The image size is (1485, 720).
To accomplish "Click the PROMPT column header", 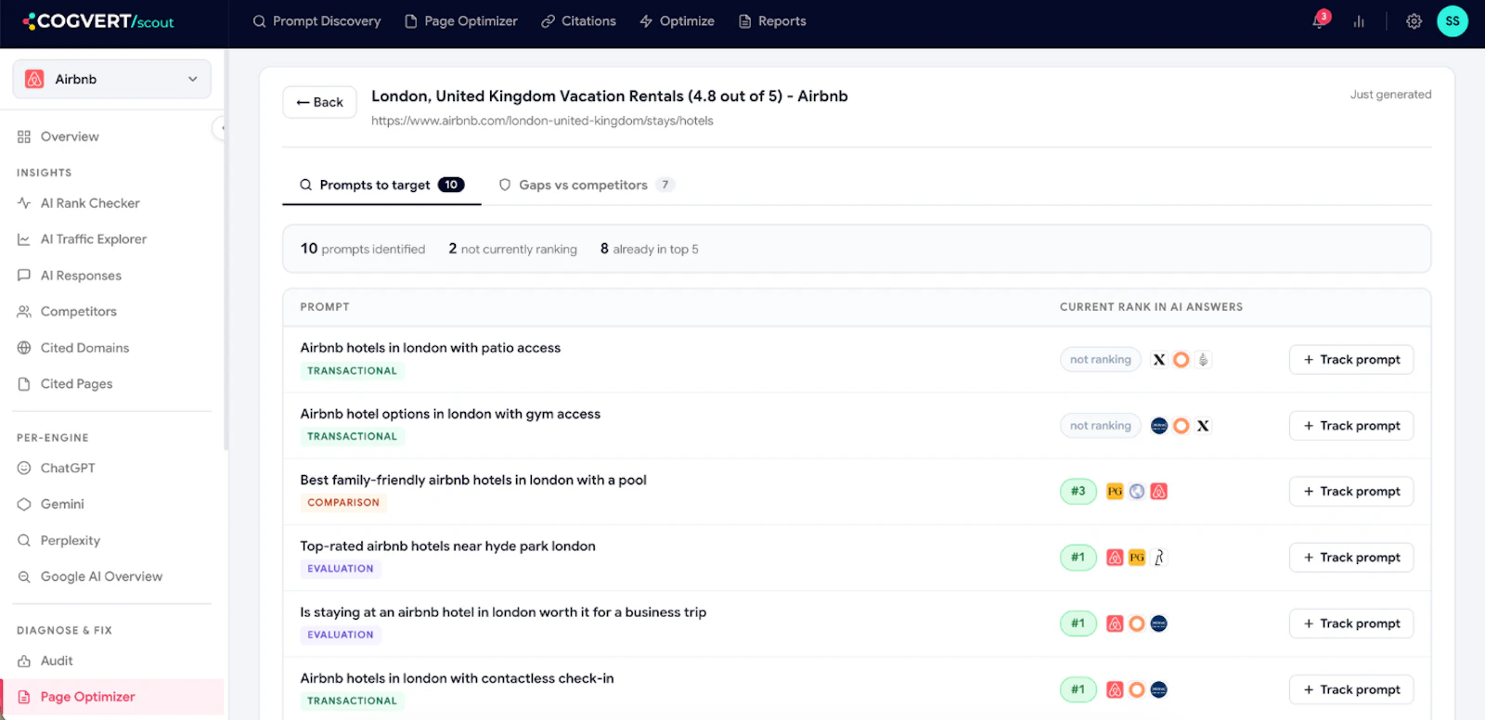I will (325, 307).
